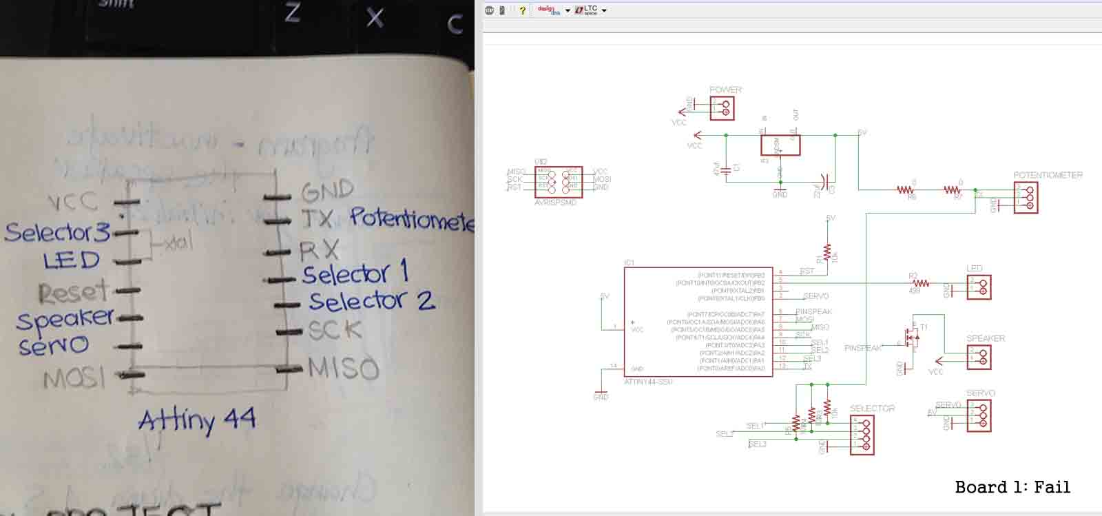
Task: Click handwritten Reset in the notebook
Action: [73, 292]
